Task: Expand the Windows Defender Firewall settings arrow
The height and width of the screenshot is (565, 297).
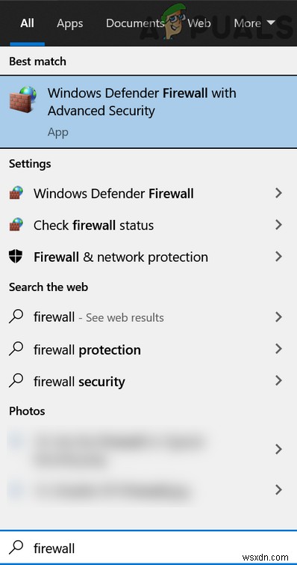Action: pos(278,194)
